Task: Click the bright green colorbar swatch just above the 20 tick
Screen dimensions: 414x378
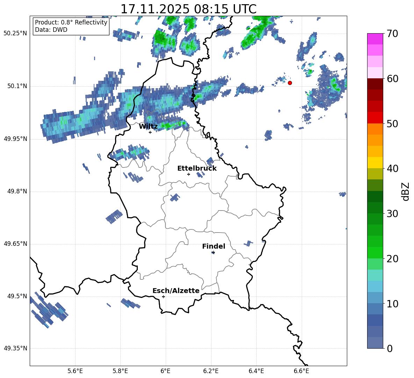Action: 375,252
